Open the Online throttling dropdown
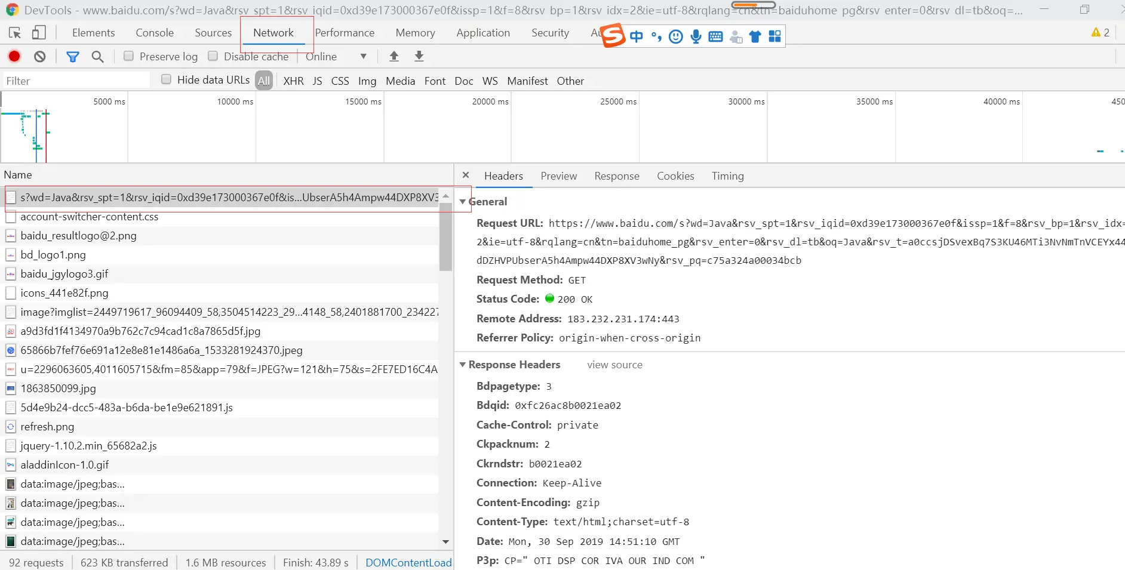The height and width of the screenshot is (570, 1125). (x=336, y=57)
